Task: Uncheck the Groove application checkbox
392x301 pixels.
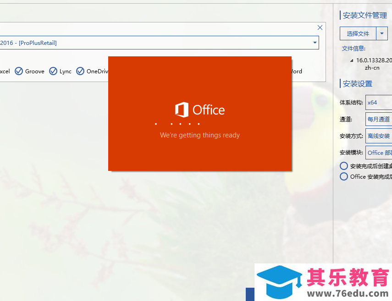Action: 19,71
